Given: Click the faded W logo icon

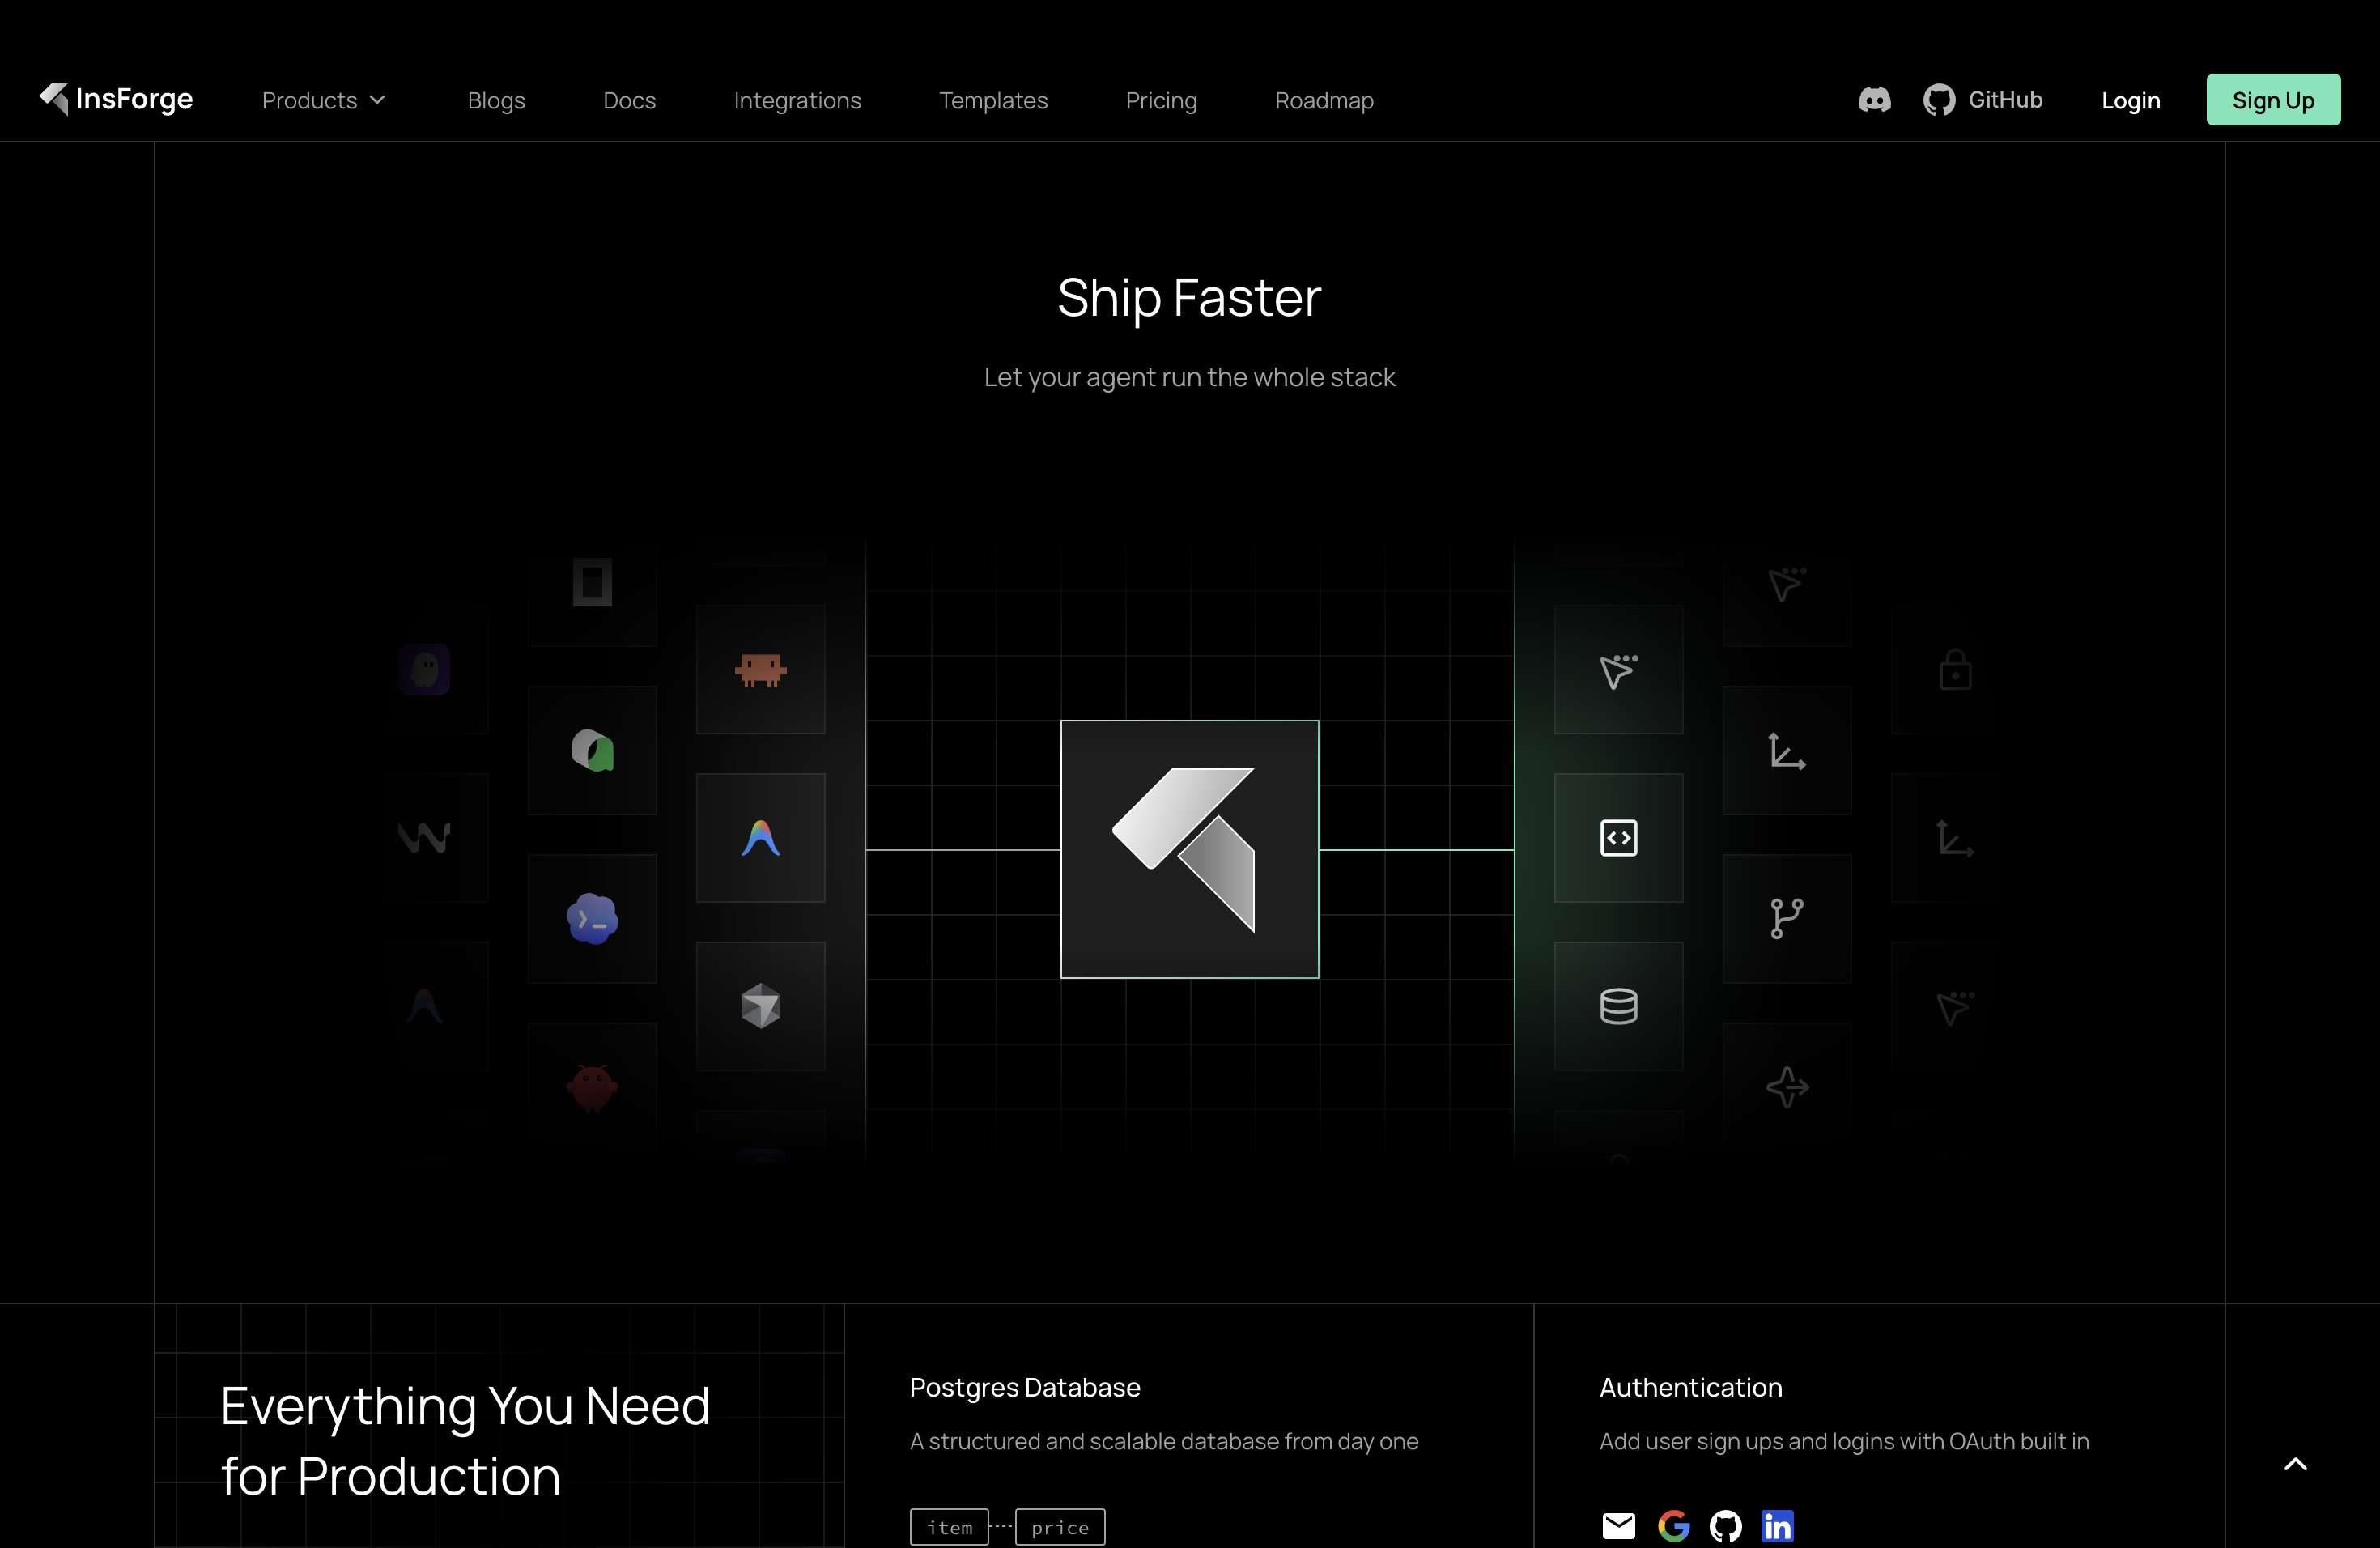Looking at the screenshot, I should click(424, 838).
